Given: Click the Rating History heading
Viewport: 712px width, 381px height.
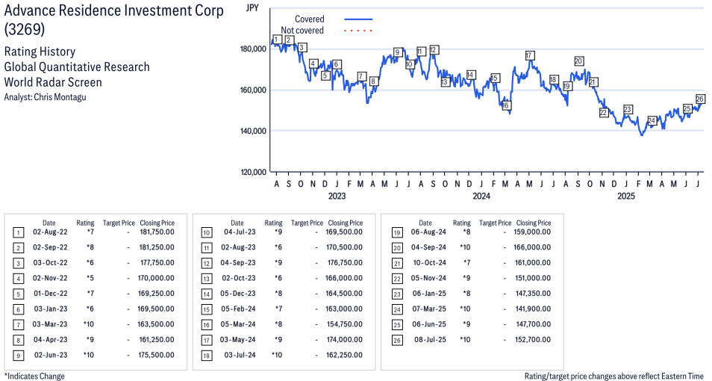Looking at the screenshot, I should 40,52.
